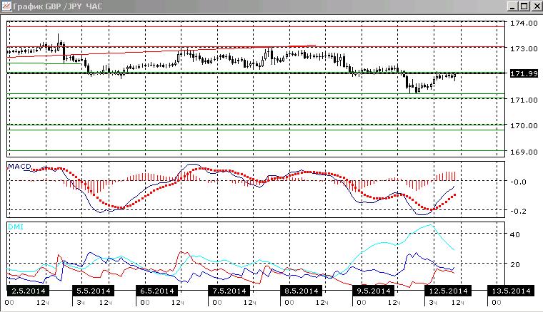Select date marker 7.5.2014
The width and height of the screenshot is (543, 312).
229,291
